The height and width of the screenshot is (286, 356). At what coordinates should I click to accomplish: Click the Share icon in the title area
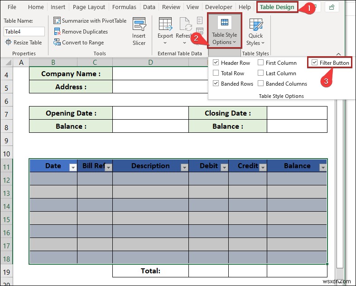(332, 7)
